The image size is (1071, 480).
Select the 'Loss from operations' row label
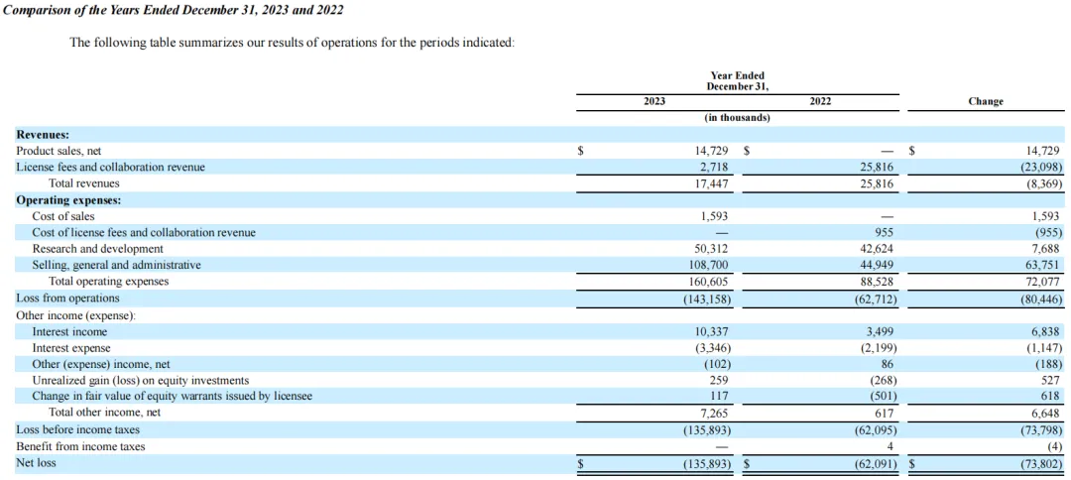point(67,298)
